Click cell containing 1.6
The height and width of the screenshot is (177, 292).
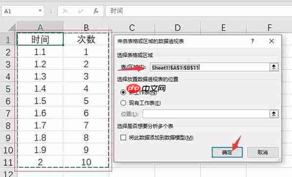(x=40, y=113)
